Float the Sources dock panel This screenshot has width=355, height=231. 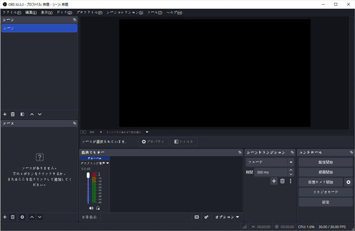pyautogui.click(x=75, y=123)
